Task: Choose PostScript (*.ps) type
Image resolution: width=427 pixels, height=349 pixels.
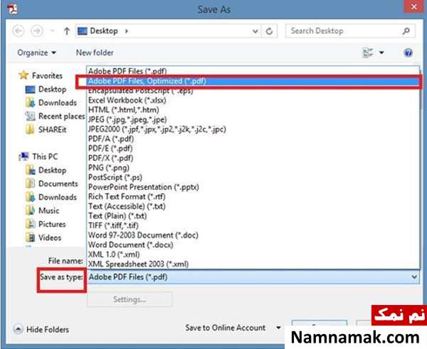Action: [253, 178]
